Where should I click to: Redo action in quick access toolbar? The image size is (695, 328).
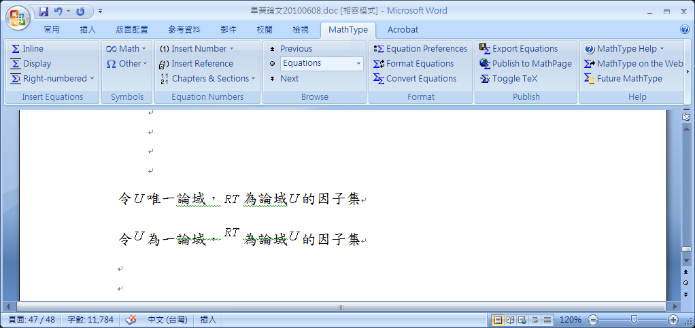pyautogui.click(x=80, y=11)
